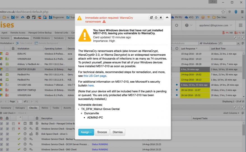This screenshot has height=152, width=246.
Task: Open the GitHub bookmark icon
Action: (x=28, y=17)
